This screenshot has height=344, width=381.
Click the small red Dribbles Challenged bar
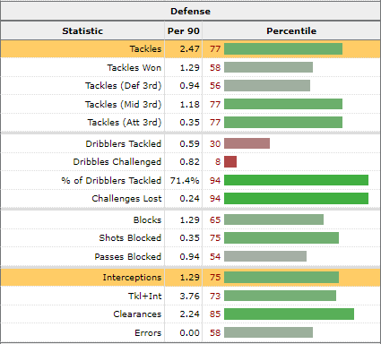point(230,161)
